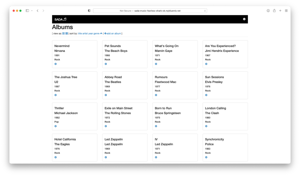Select the Nevermind album title
Viewport: 300px width, 176px height.
[62, 46]
